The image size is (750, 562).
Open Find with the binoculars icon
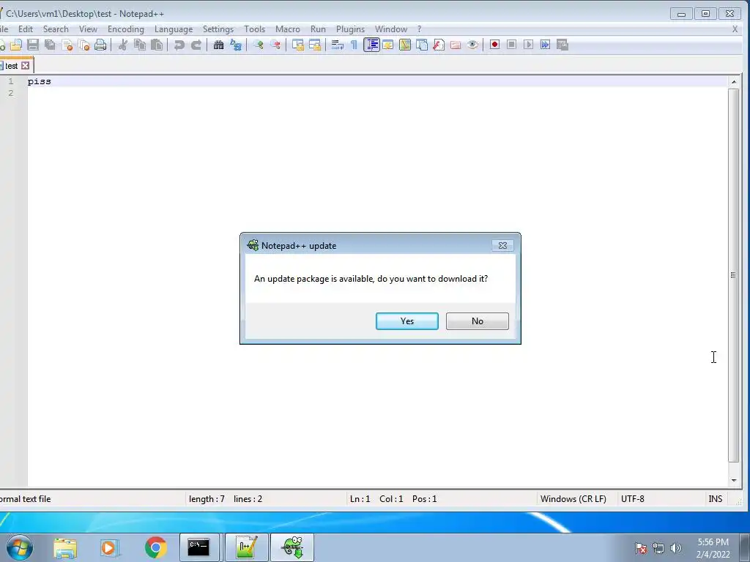coord(218,45)
